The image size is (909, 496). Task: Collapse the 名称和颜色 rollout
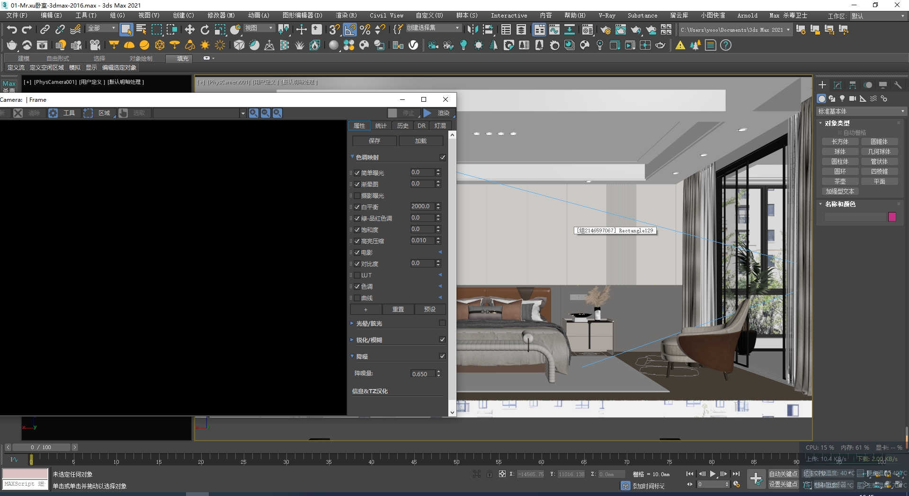[821, 204]
